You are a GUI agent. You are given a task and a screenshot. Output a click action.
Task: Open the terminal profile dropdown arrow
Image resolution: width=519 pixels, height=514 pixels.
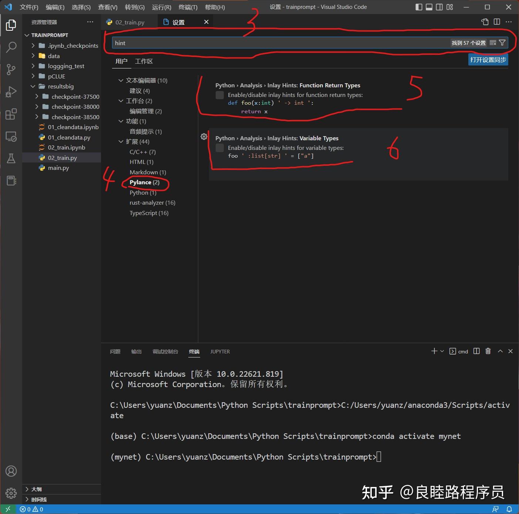click(x=442, y=351)
